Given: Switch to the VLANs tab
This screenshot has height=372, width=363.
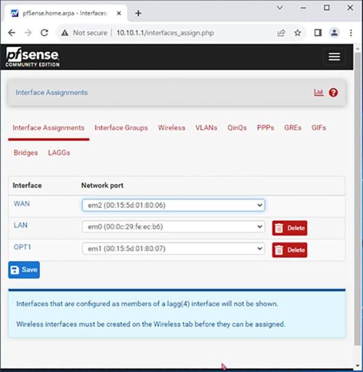Looking at the screenshot, I should pos(206,128).
